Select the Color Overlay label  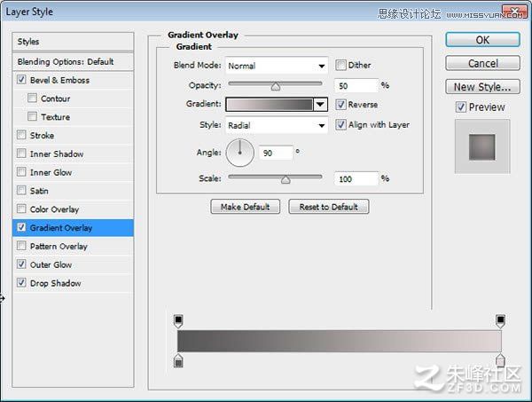point(54,209)
